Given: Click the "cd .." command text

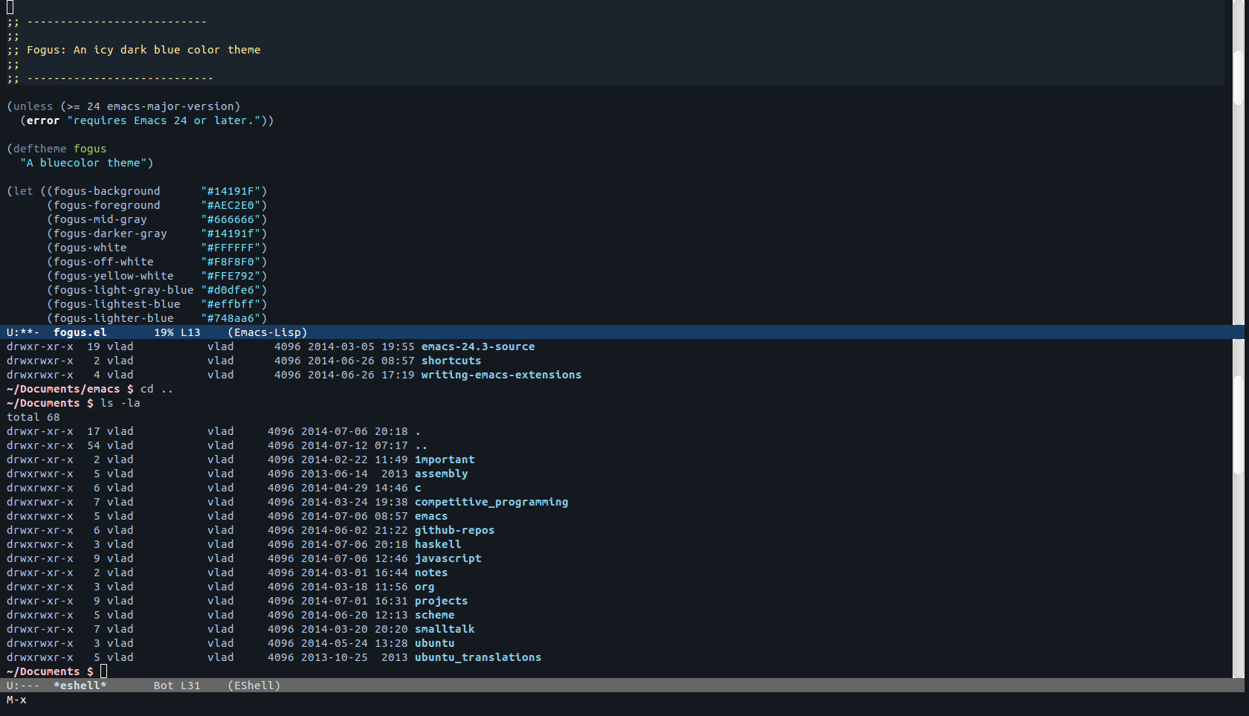Looking at the screenshot, I should point(157,389).
